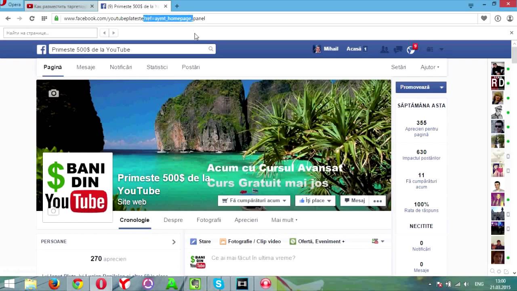Click the Mesaj button on cover
This screenshot has height=291, width=517.
tap(355, 200)
